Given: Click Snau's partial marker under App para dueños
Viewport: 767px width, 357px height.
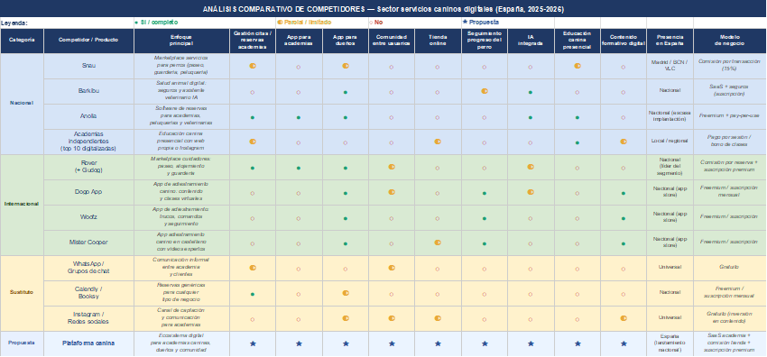Looking at the screenshot, I should tap(346, 66).
